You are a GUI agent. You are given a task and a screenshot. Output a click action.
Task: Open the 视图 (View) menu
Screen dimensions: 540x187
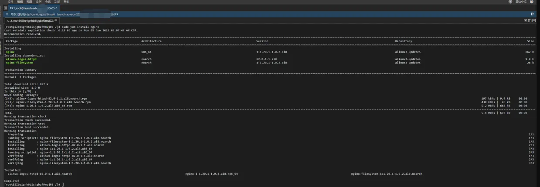[x=29, y=2]
